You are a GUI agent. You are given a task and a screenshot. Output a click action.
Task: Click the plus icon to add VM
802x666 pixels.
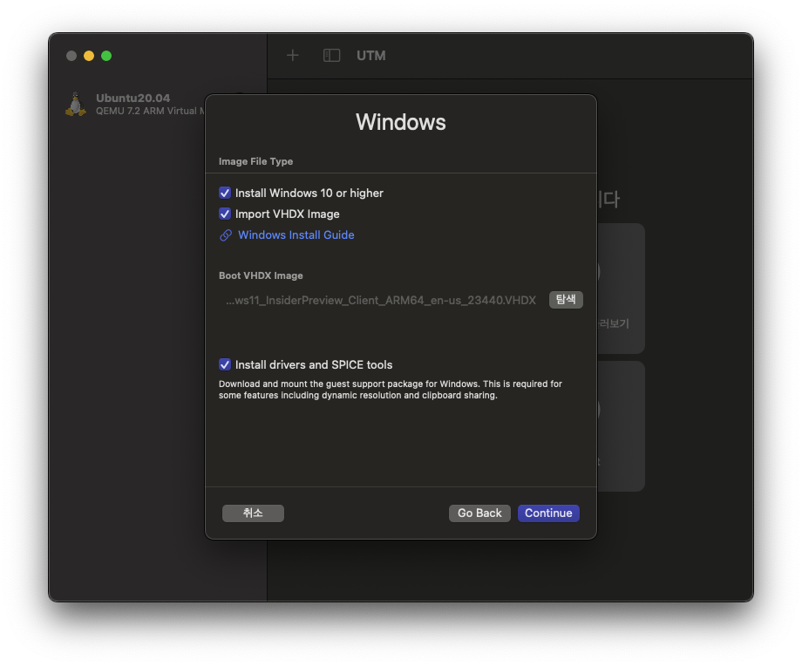293,55
